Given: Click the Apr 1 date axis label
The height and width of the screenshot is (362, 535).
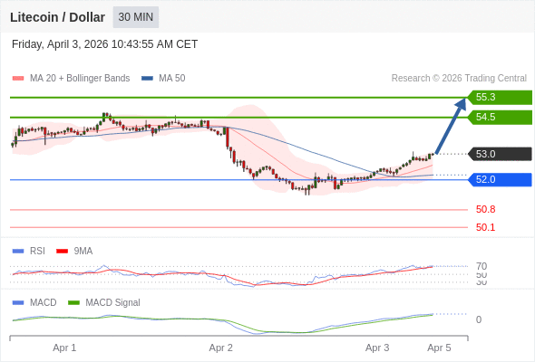Looking at the screenshot, I should coord(64,348).
